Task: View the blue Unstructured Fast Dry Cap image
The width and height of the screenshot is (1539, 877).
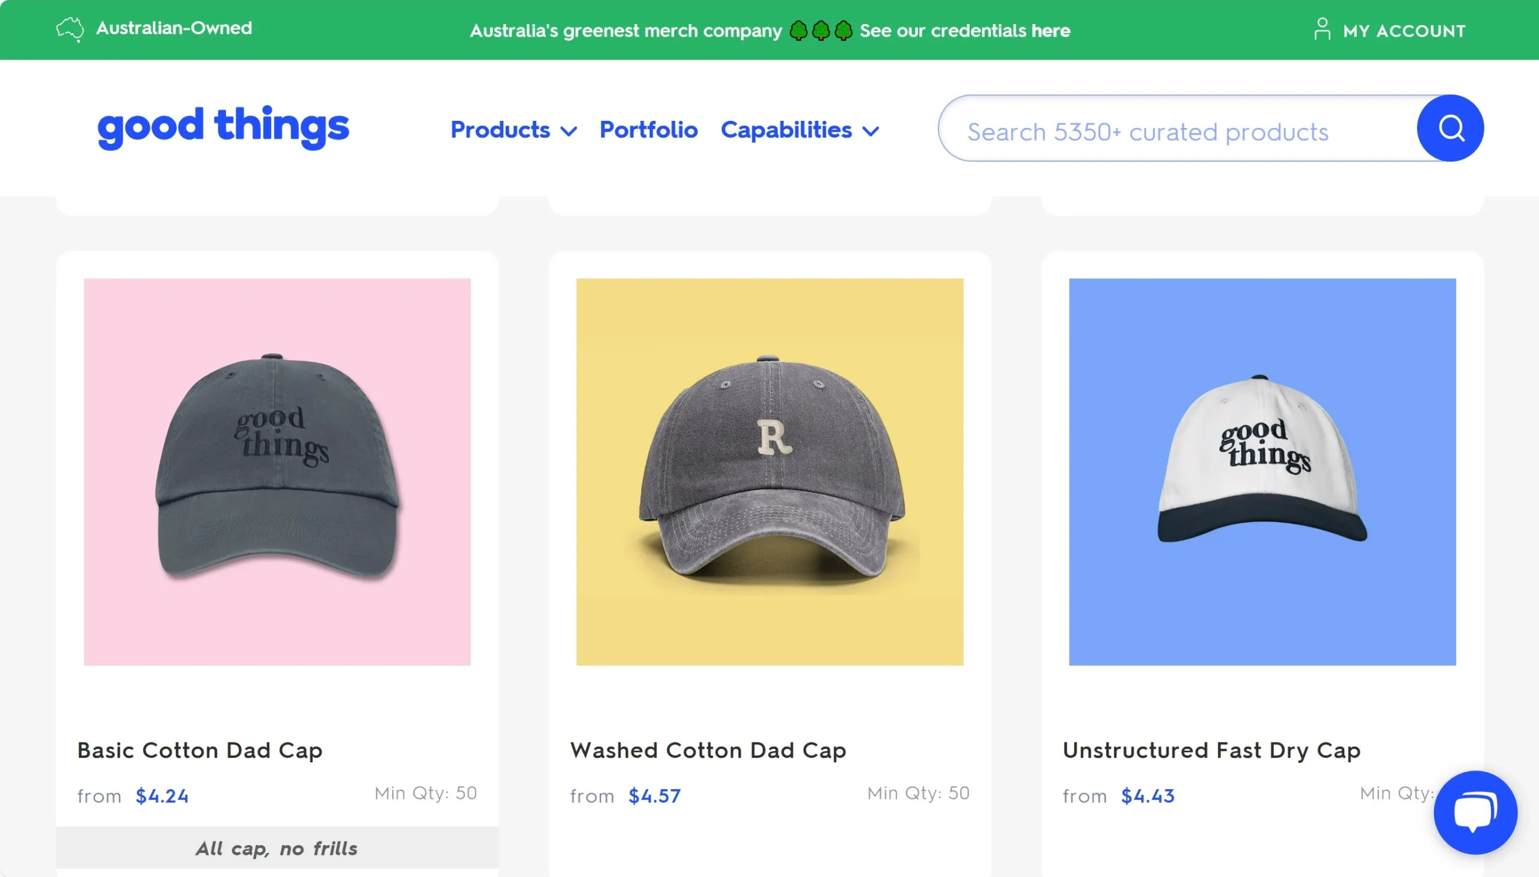Action: (x=1262, y=472)
